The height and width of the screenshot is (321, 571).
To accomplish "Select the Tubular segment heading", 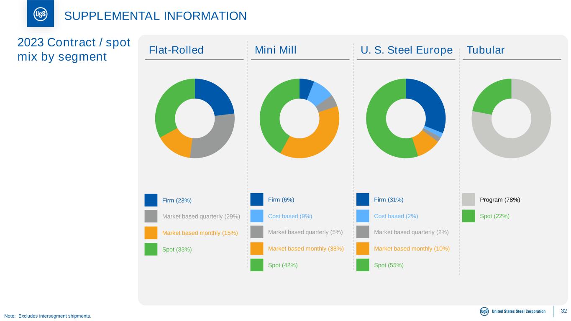I will (x=485, y=51).
